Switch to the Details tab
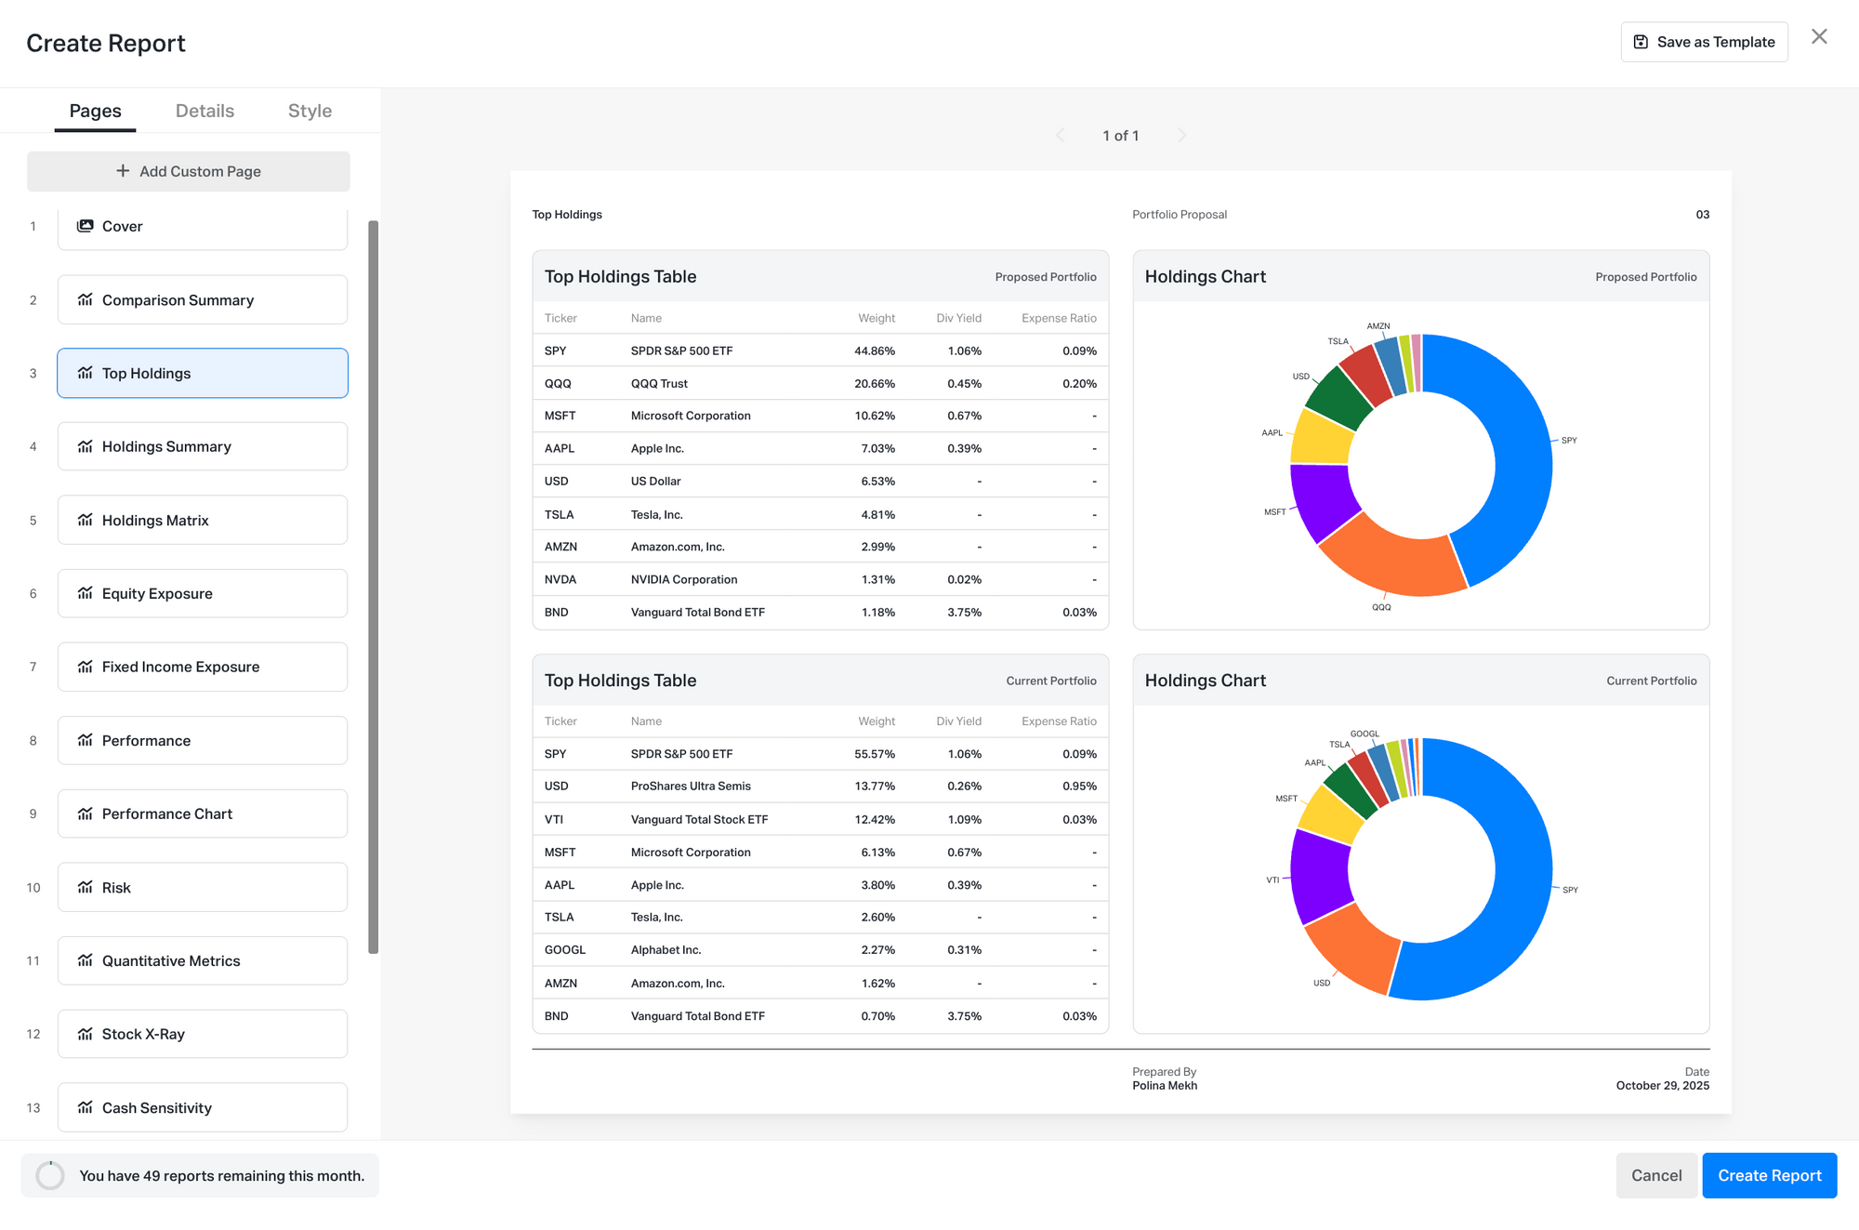 coord(204,111)
